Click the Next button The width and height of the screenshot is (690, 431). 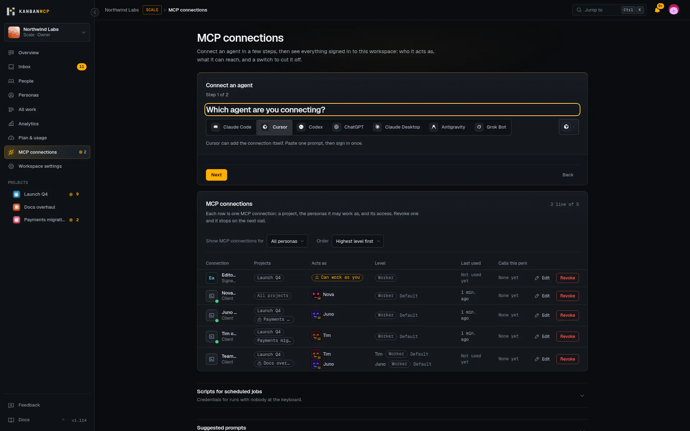[216, 175]
